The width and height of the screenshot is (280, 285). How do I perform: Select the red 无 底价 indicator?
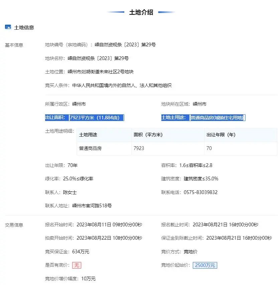77,265
